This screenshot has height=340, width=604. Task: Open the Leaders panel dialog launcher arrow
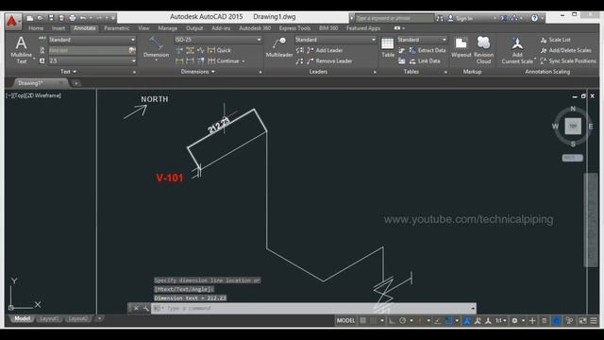[x=375, y=72]
